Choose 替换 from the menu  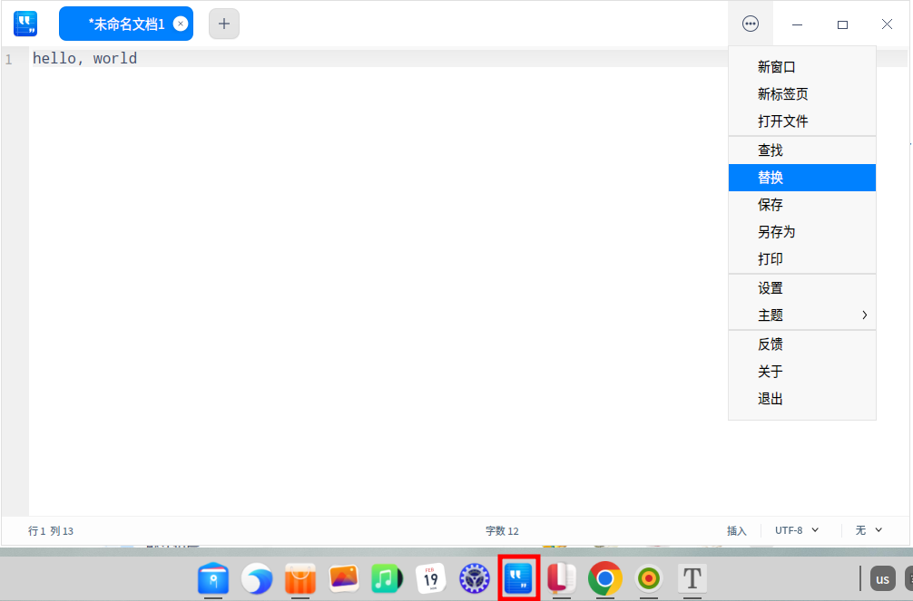[x=801, y=178]
